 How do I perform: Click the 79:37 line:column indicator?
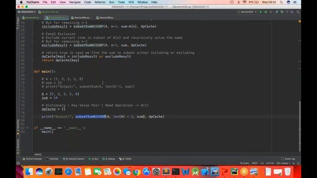click(x=255, y=163)
